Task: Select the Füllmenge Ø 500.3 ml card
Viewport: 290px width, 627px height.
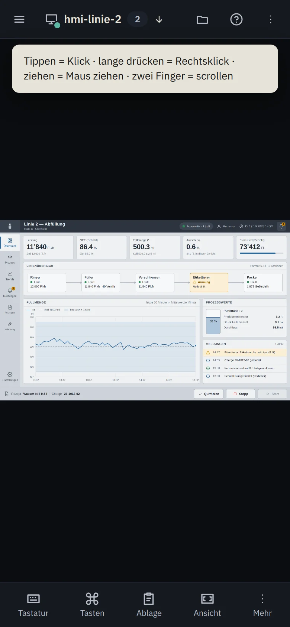Action: coord(155,247)
